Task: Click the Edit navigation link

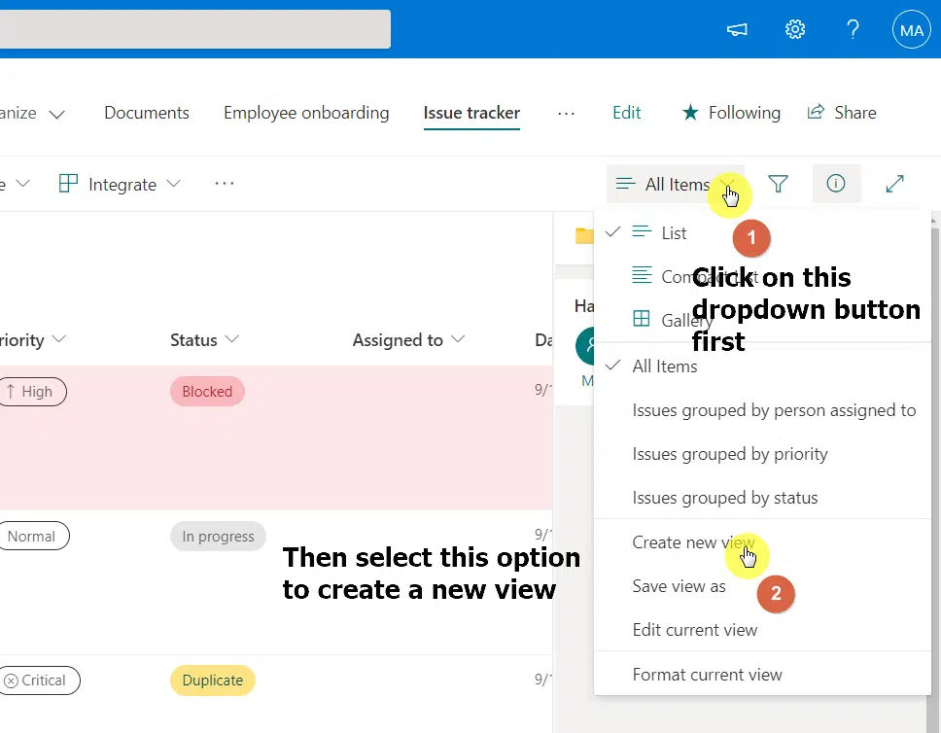Action: (627, 112)
